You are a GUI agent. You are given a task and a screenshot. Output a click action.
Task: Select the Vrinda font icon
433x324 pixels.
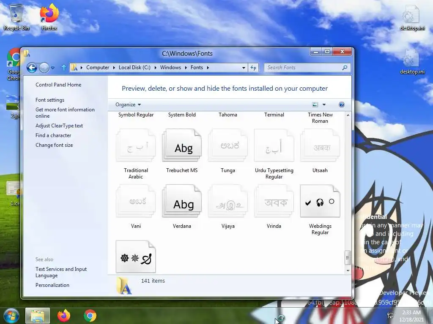click(274, 201)
